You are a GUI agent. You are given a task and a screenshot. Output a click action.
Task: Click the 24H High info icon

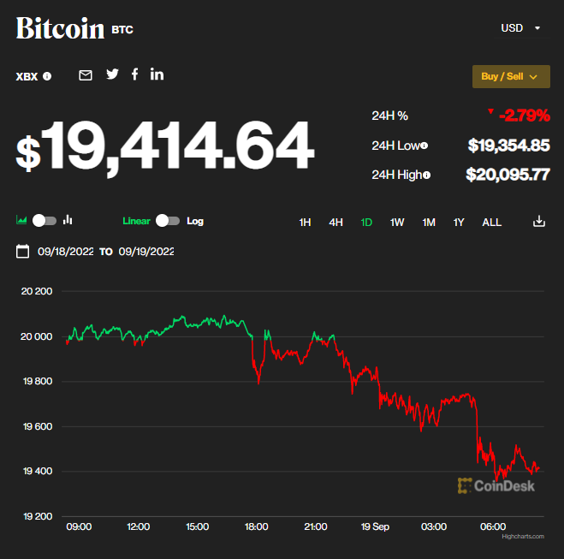[426, 175]
